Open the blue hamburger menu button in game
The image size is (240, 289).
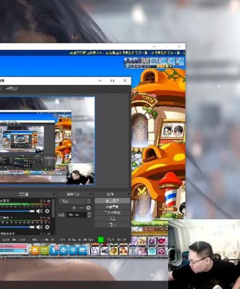[x=82, y=250]
